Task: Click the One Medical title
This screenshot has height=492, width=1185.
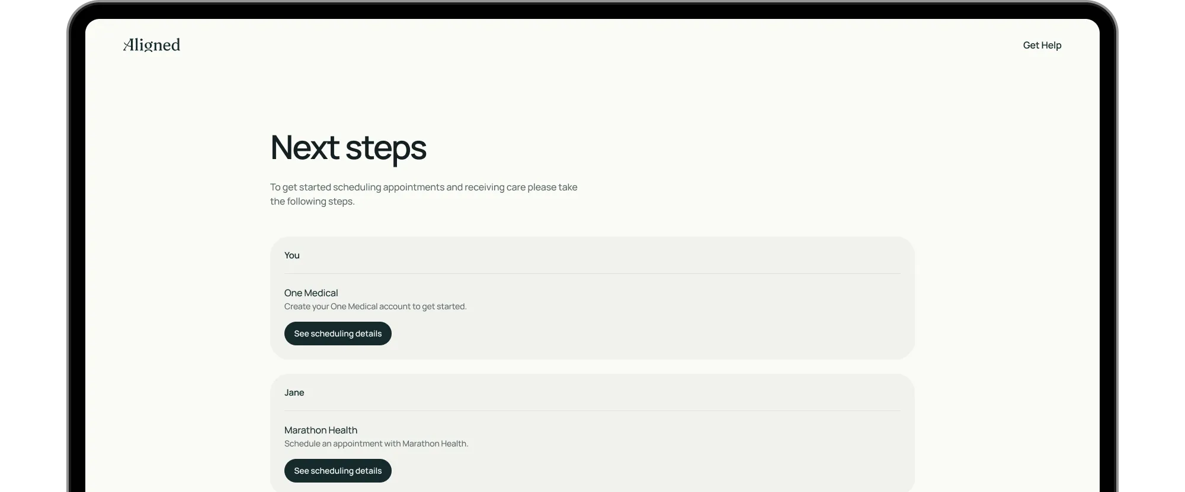Action: [x=311, y=293]
